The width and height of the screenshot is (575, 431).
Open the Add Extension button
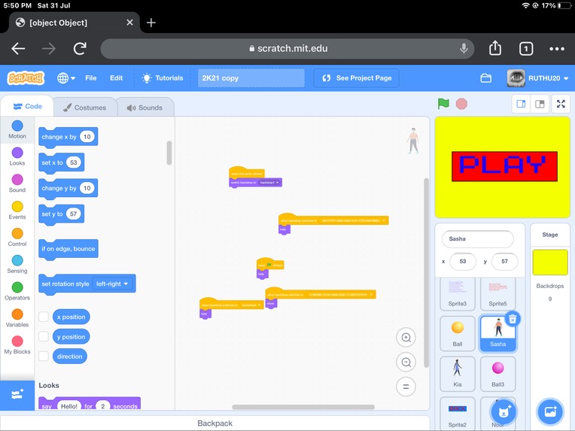coord(17,395)
